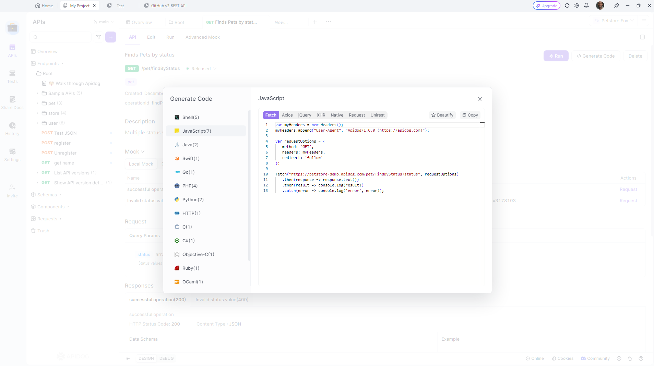Close the Generate Code dialog
The image size is (654, 366).
[x=480, y=99]
